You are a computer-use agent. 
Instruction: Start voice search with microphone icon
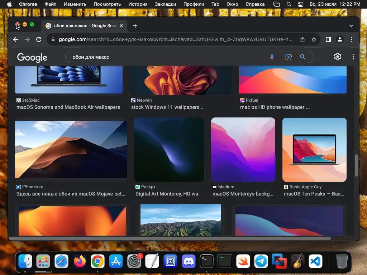pos(272,57)
